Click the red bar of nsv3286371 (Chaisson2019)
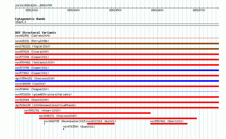Image resolution: width=226 pixels, height=139 pixels. click(x=118, y=118)
